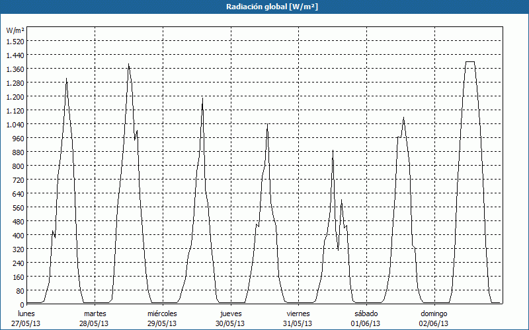Select the 'lunes' day label
Image resolution: width=529 pixels, height=330 pixels.
tap(27, 313)
